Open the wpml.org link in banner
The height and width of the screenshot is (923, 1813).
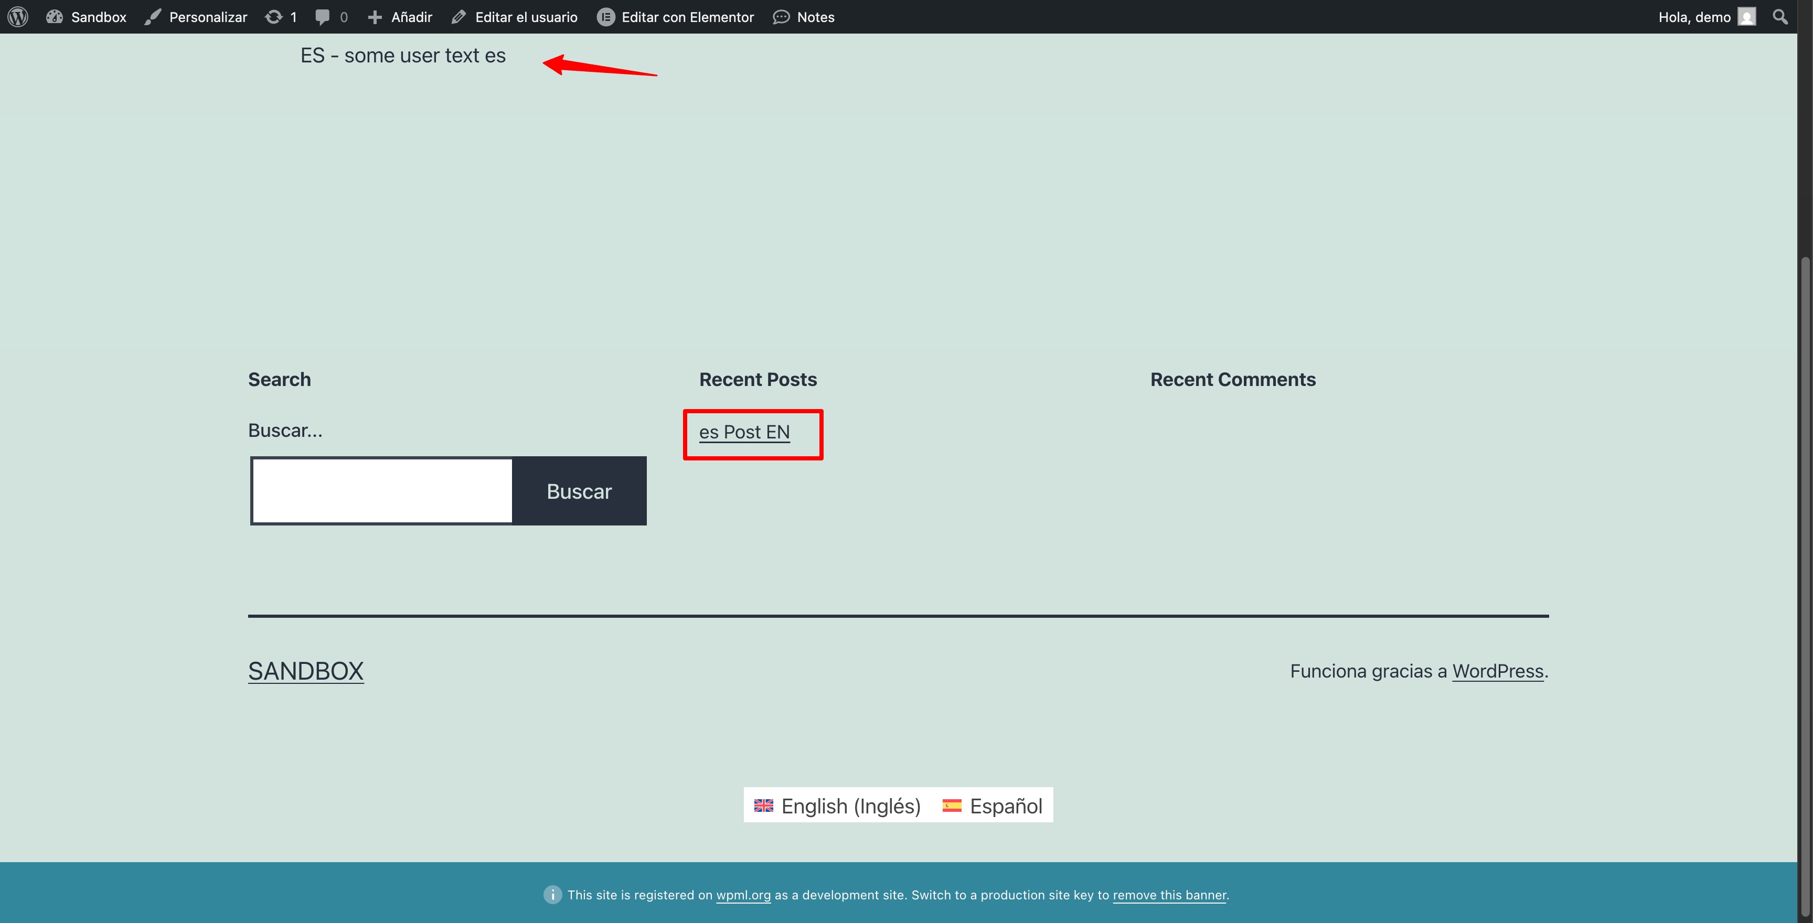[743, 895]
